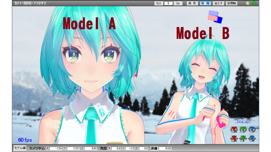Click the blue Z move-axis icon
The height and width of the screenshot is (152, 271).
[252, 138]
